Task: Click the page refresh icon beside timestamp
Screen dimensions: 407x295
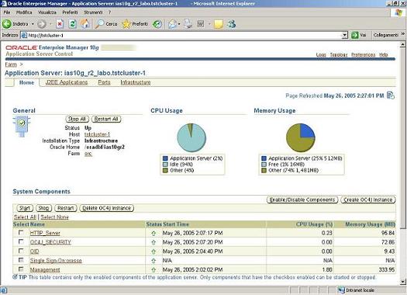Action: (x=391, y=95)
